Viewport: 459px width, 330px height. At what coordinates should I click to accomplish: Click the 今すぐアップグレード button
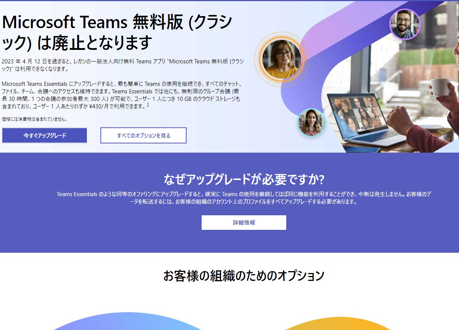[x=45, y=135]
